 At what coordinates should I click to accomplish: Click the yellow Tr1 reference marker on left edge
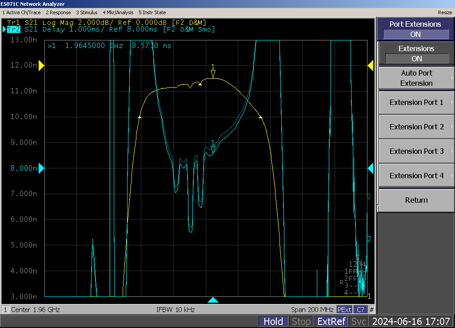(x=41, y=66)
